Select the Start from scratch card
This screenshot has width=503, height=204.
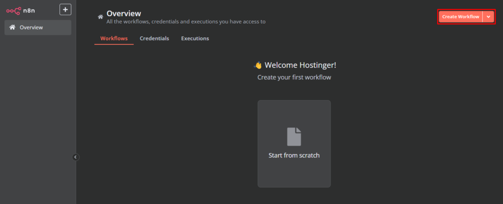294,143
